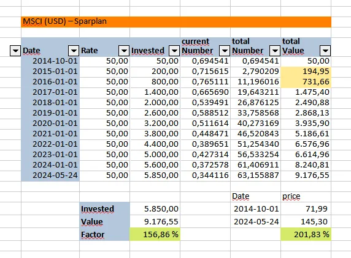Select total Number cell 11,196016
This screenshot has height=258, width=351.
(256, 82)
